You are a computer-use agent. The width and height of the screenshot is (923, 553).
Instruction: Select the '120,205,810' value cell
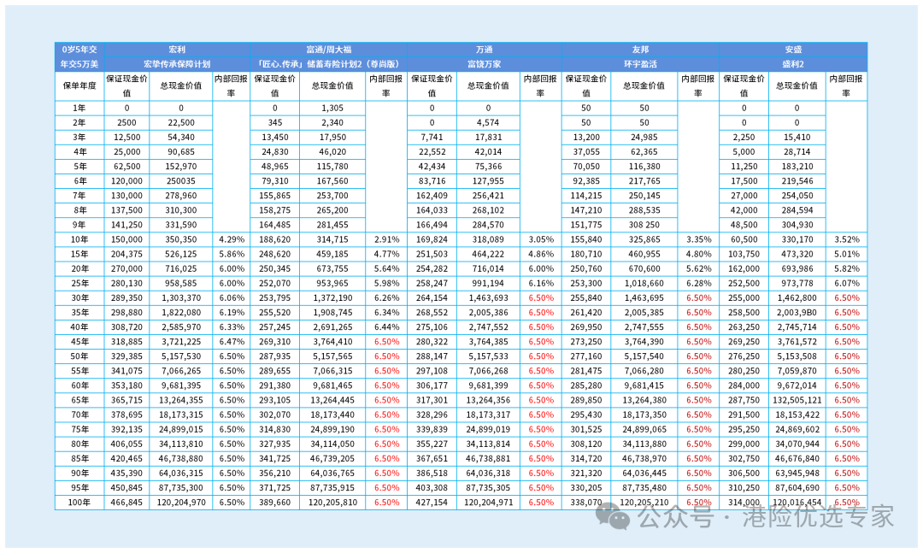(x=332, y=503)
